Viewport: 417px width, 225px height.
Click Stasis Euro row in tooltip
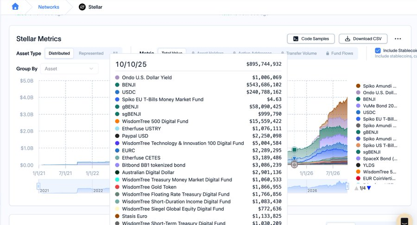(x=198, y=216)
